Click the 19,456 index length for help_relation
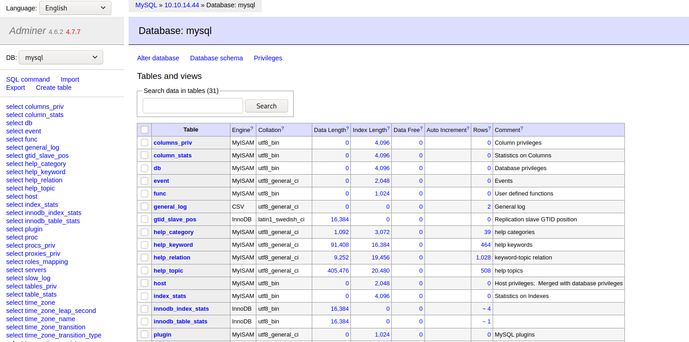Viewport: 689px width, 342px height. pyautogui.click(x=381, y=257)
